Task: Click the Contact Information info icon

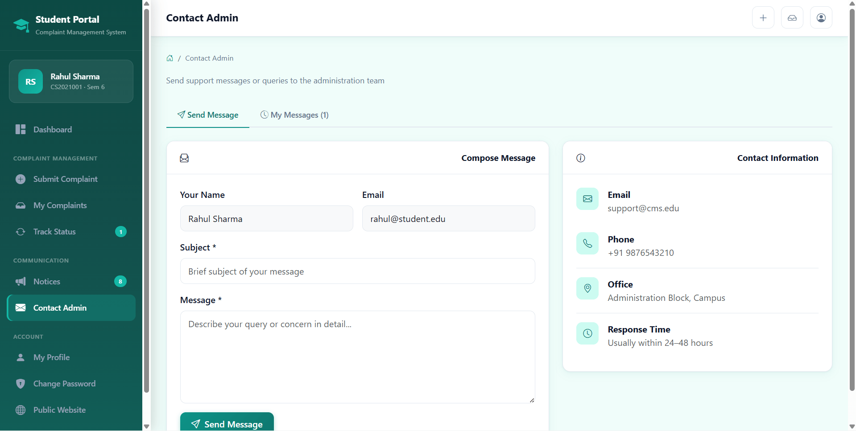Action: tap(581, 158)
